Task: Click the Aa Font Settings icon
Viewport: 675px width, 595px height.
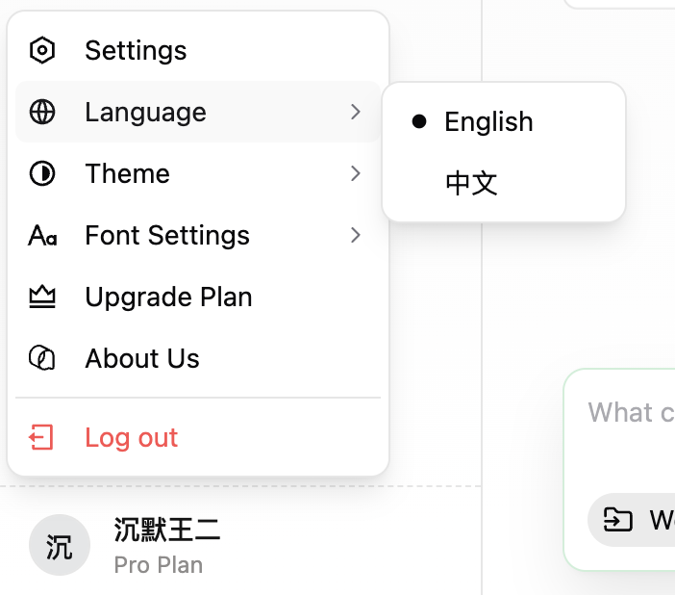Action: point(42,236)
